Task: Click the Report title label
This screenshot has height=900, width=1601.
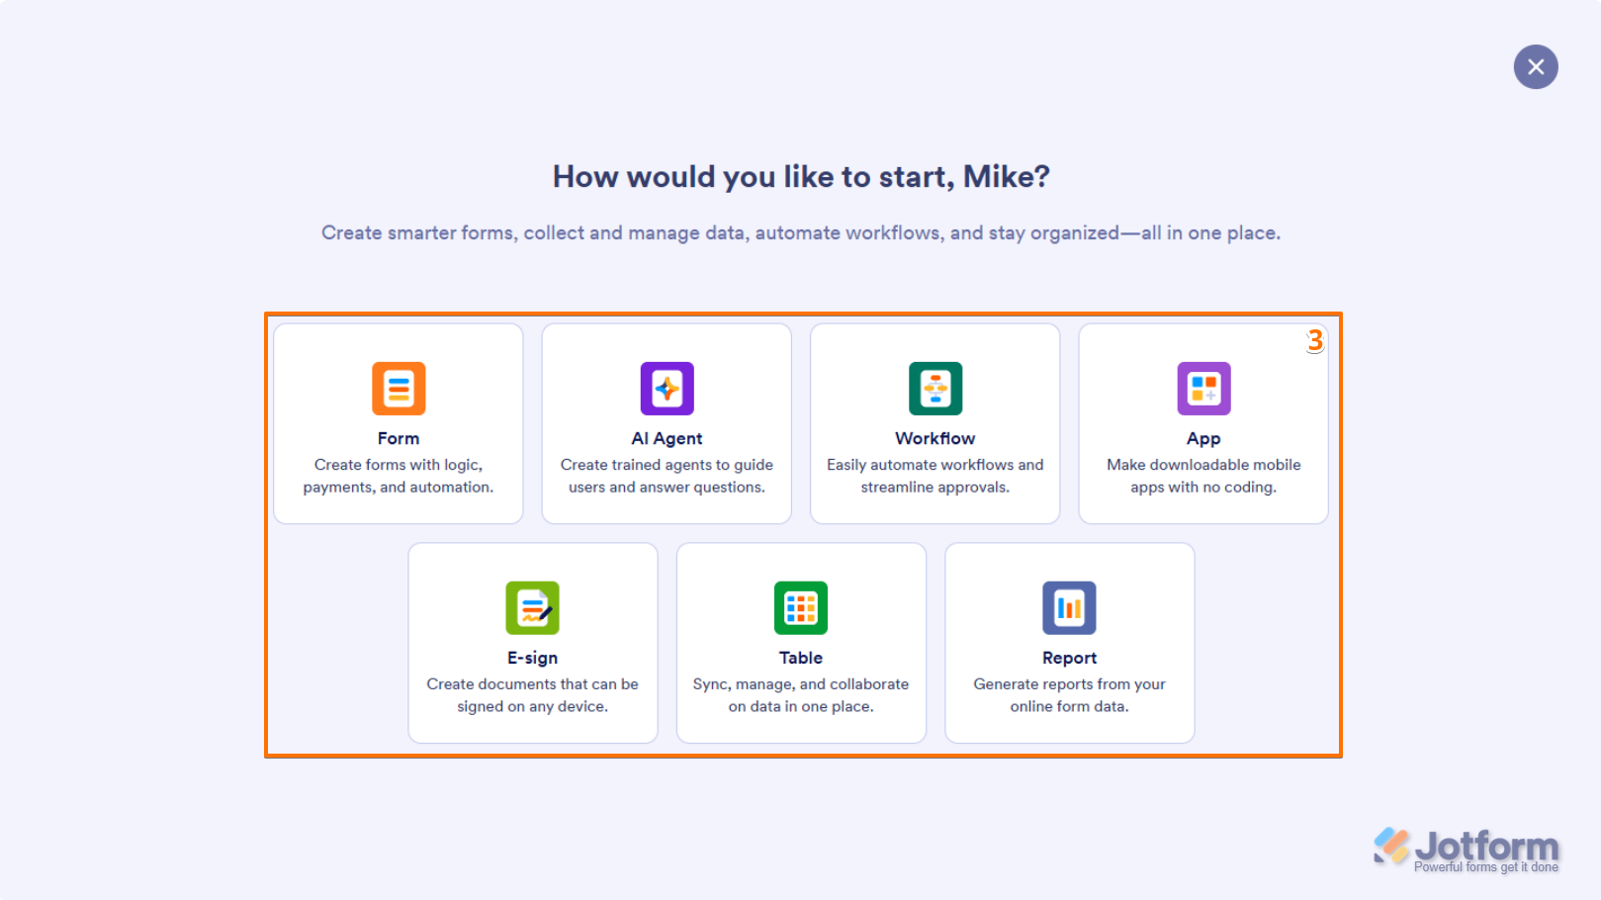Action: click(1069, 658)
